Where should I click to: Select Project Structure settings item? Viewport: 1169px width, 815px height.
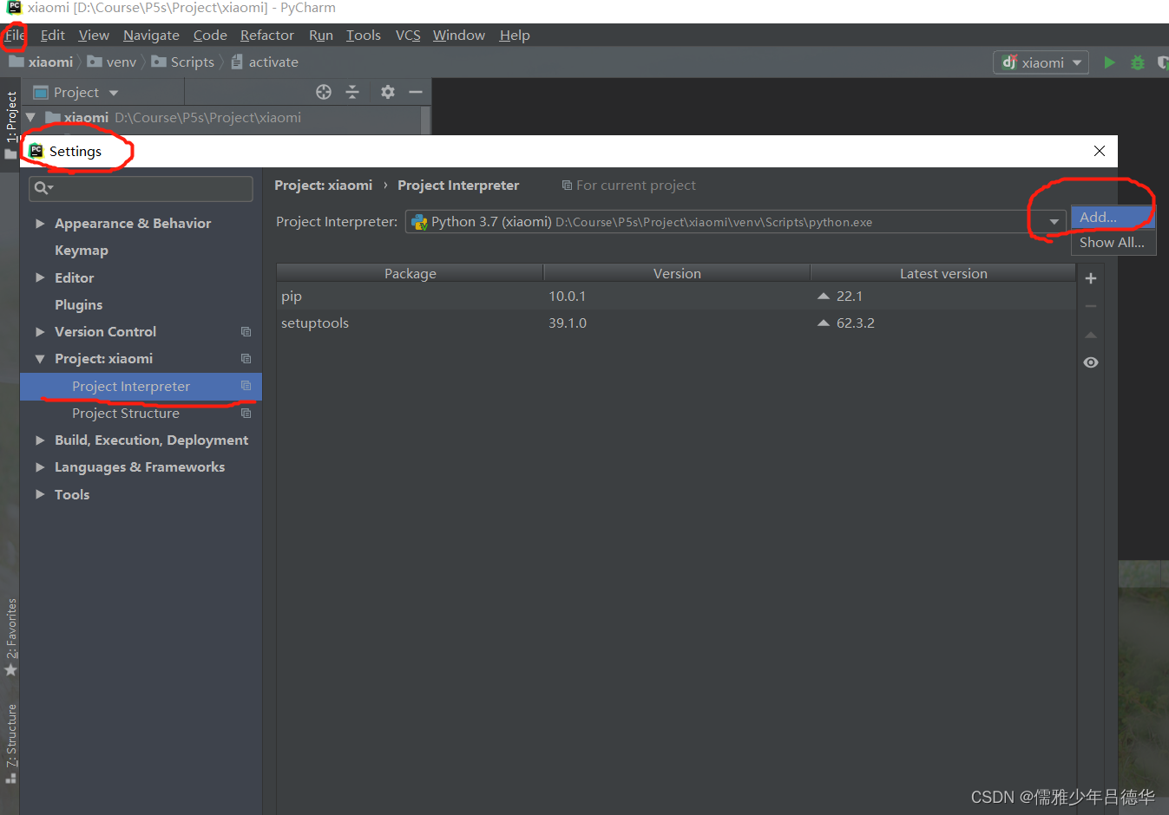point(141,414)
